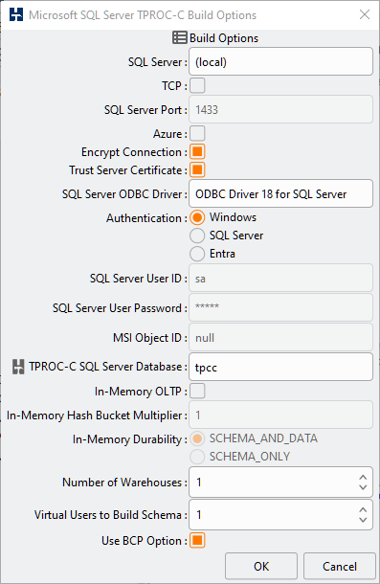
Task: Toggle the Azure checkbox
Action: tap(197, 133)
